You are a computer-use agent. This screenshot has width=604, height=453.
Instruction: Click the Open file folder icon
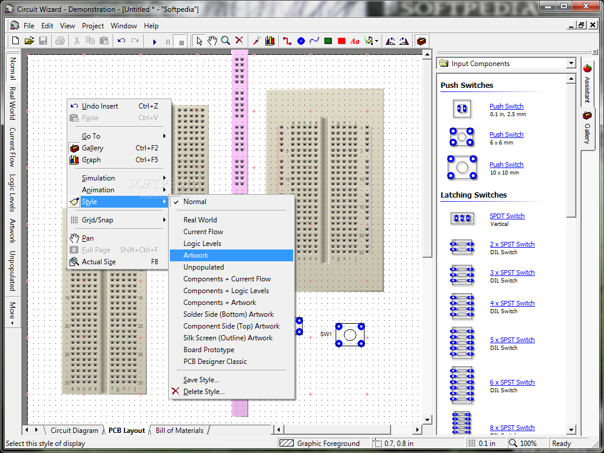pyautogui.click(x=29, y=41)
